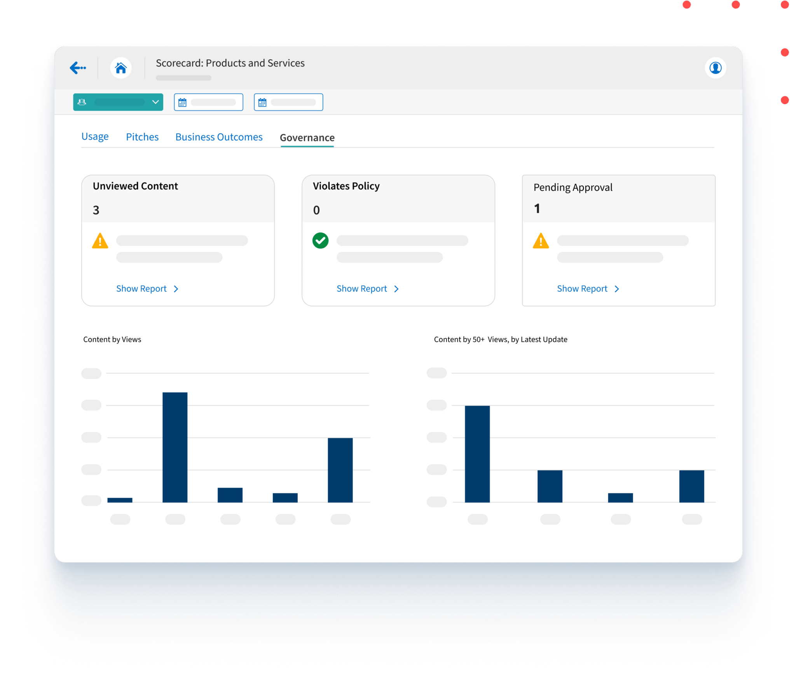Click the bell icon in the teal filter
This screenshot has width=796, height=683.
(82, 102)
